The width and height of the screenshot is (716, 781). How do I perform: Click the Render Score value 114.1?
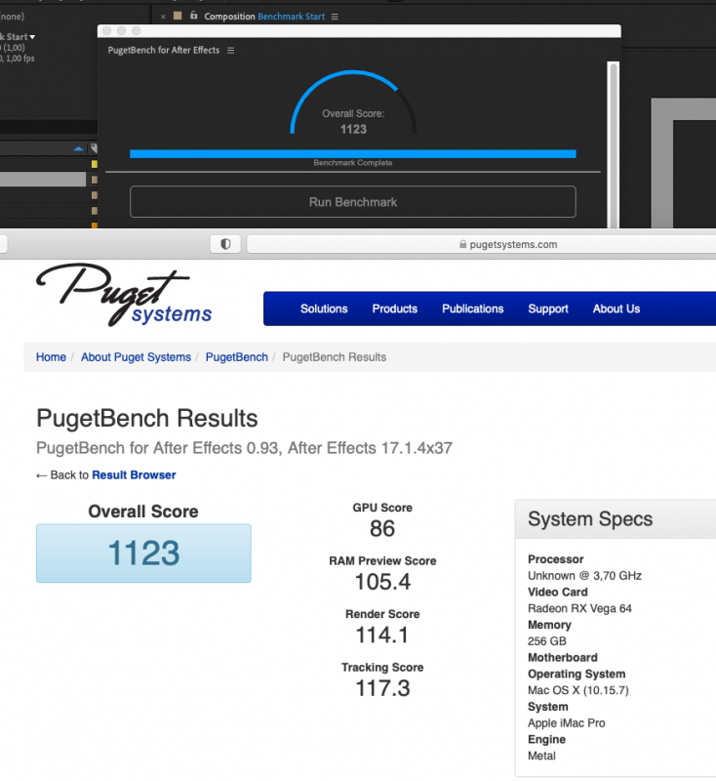(382, 636)
